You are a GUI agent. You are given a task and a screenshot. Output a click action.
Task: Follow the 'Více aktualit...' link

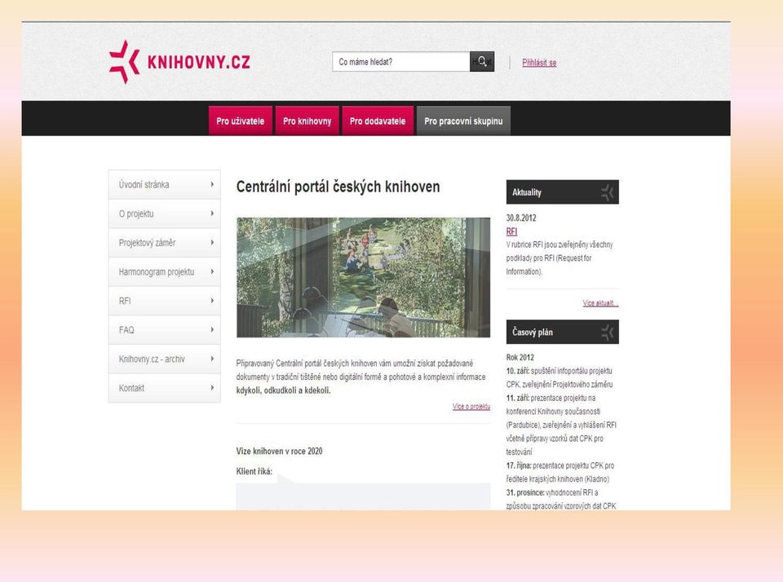tap(600, 303)
